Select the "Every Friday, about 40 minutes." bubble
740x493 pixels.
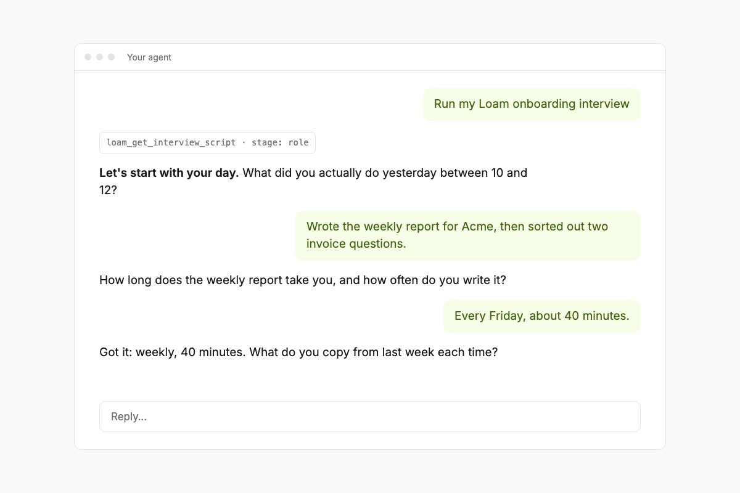tap(542, 316)
